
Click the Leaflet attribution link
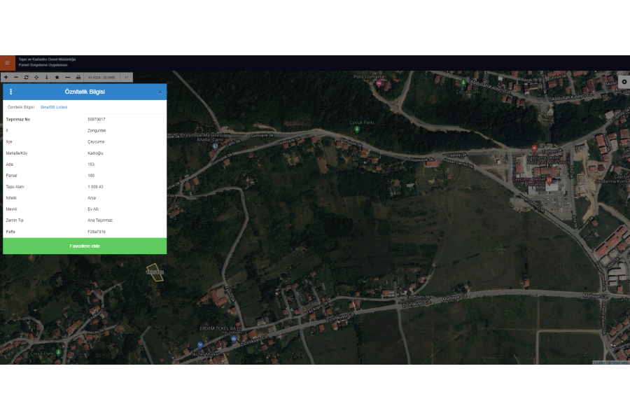pyautogui.click(x=599, y=363)
